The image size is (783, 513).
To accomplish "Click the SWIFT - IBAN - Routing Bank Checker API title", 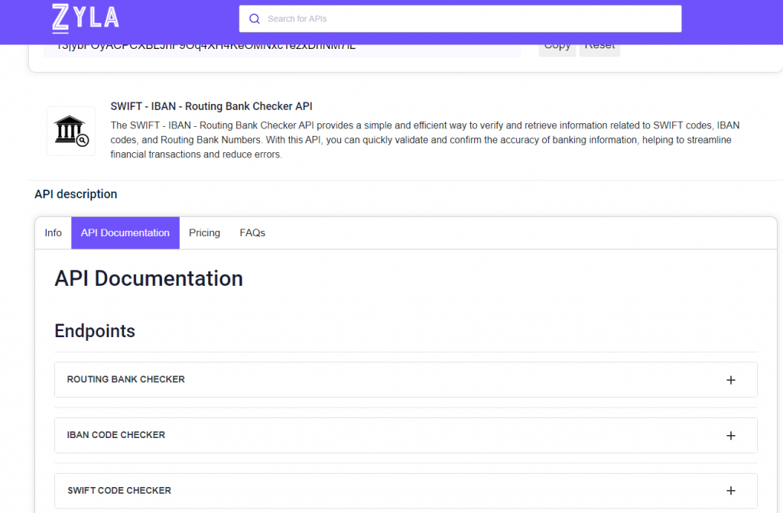I will coord(211,106).
